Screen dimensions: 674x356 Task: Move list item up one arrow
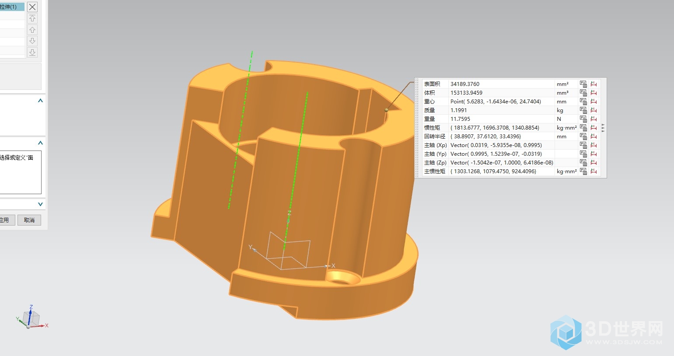click(x=32, y=30)
